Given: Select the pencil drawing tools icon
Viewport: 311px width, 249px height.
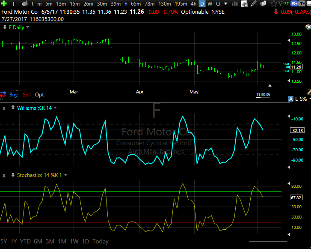Looking at the screenshot, I should (x=254, y=3).
